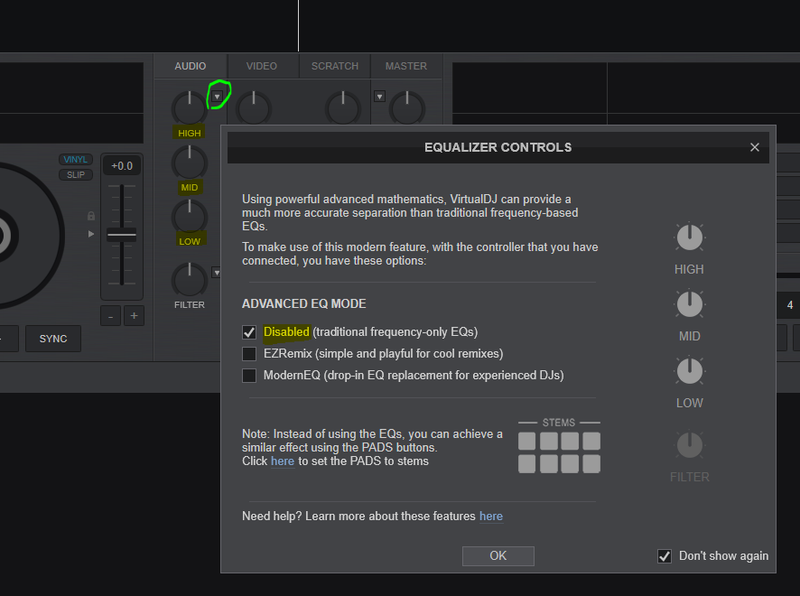800x596 pixels.
Task: Click the master volume knob under MASTER
Action: point(407,108)
